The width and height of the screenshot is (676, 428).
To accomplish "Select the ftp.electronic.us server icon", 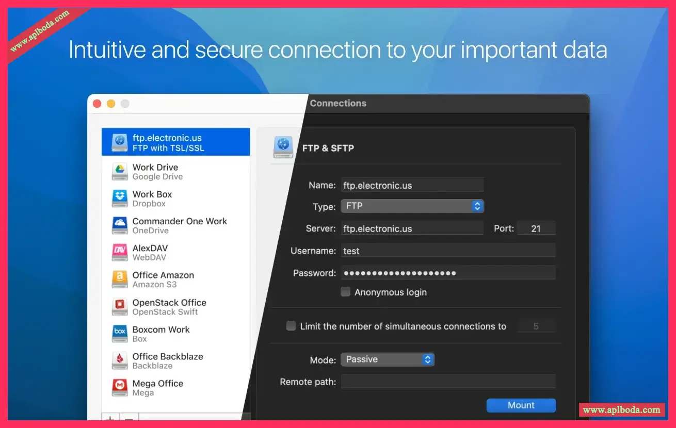I will pyautogui.click(x=120, y=142).
